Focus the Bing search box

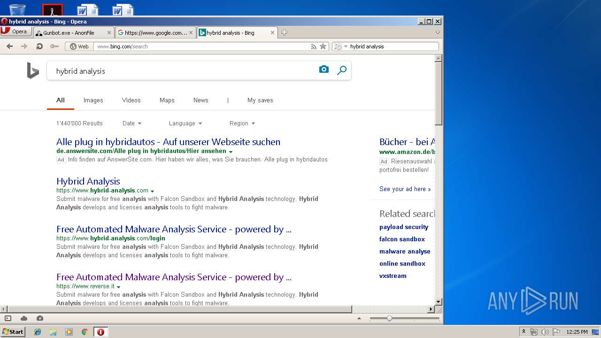click(x=183, y=71)
